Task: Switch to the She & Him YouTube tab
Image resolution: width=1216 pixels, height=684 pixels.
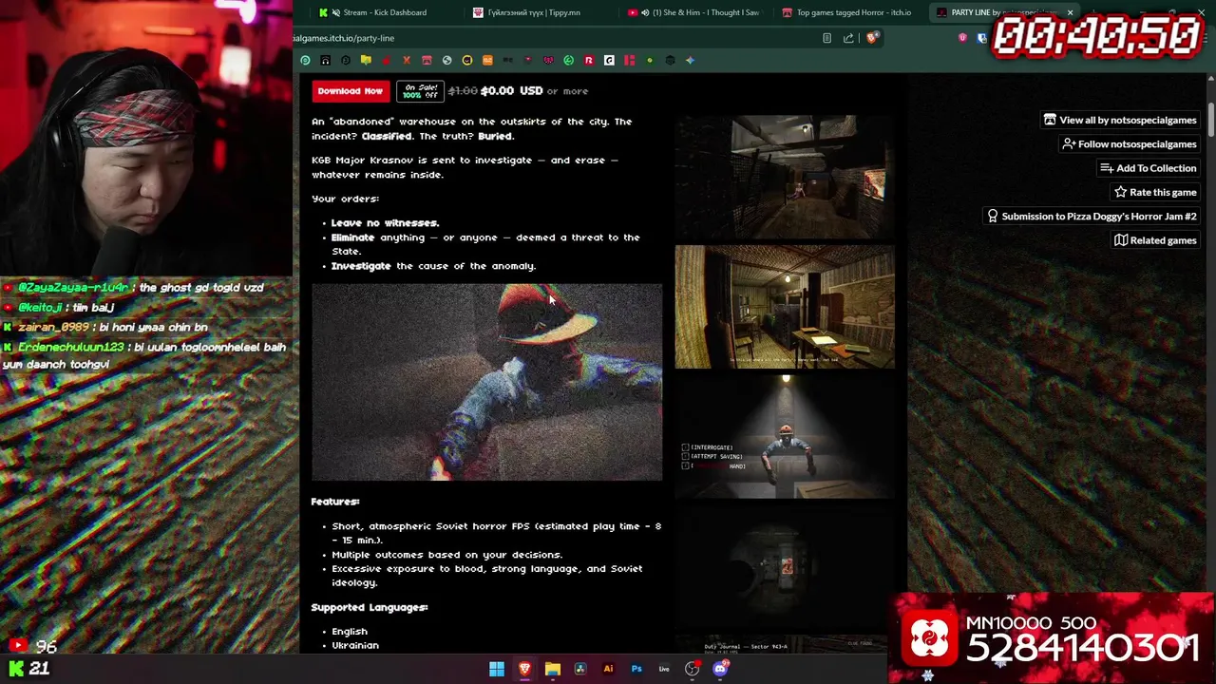Action: [693, 12]
